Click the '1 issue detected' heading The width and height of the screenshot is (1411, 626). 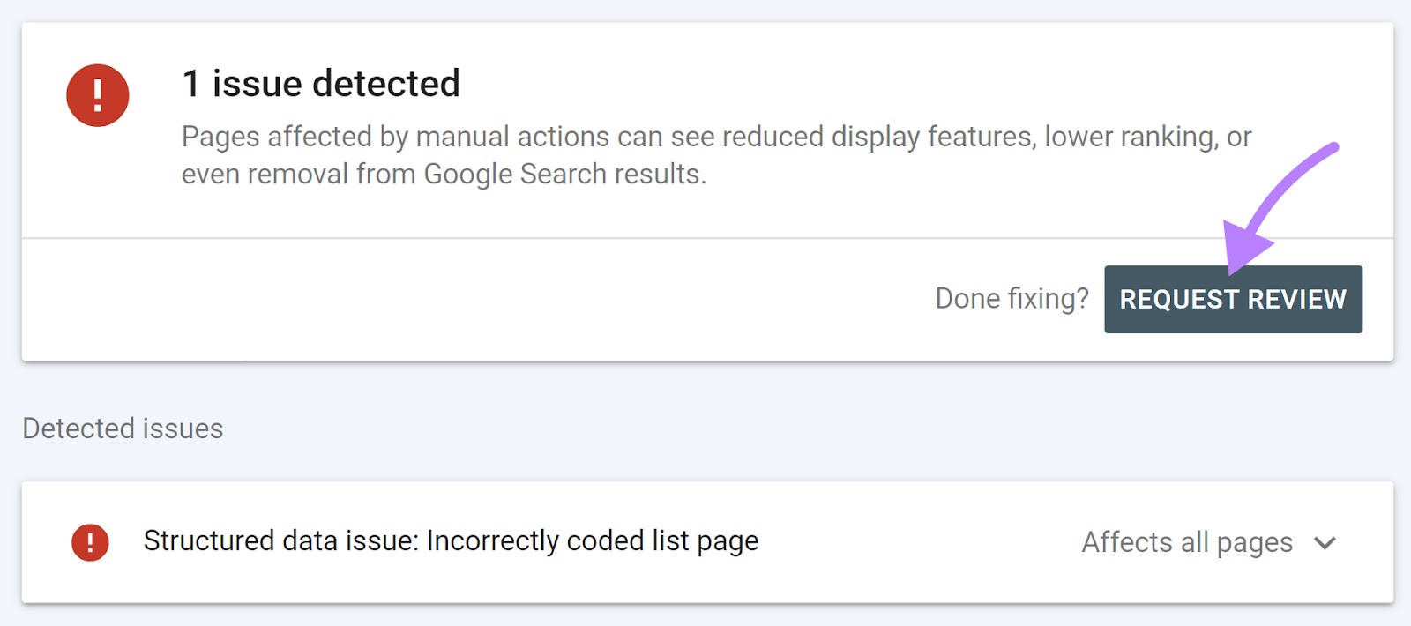320,84
